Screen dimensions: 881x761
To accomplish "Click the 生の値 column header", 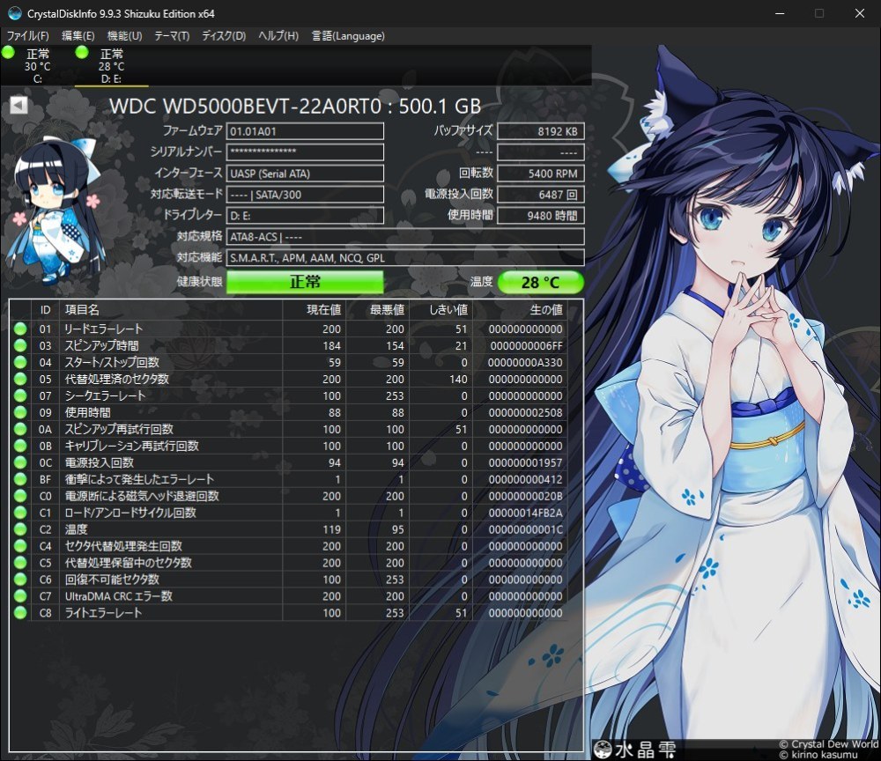I will click(520, 310).
